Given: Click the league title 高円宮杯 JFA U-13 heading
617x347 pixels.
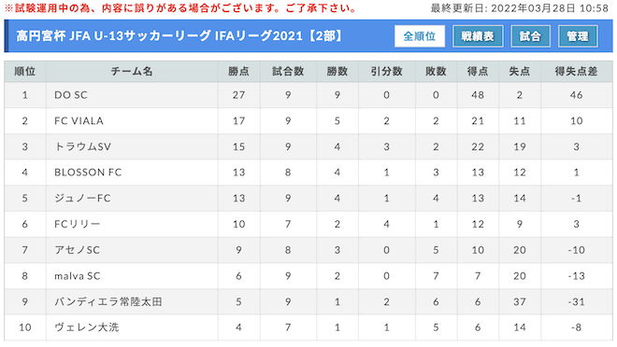Looking at the screenshot, I should [180, 36].
